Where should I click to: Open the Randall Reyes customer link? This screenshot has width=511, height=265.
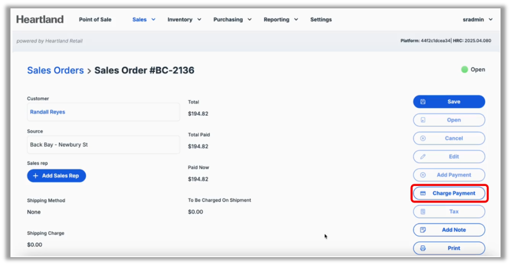[48, 112]
